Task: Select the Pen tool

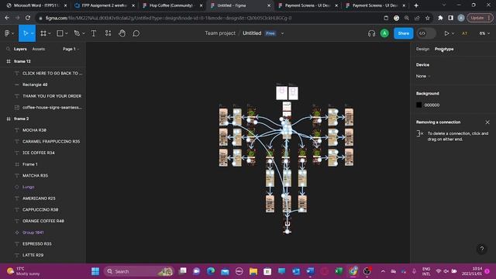Action: (x=77, y=33)
